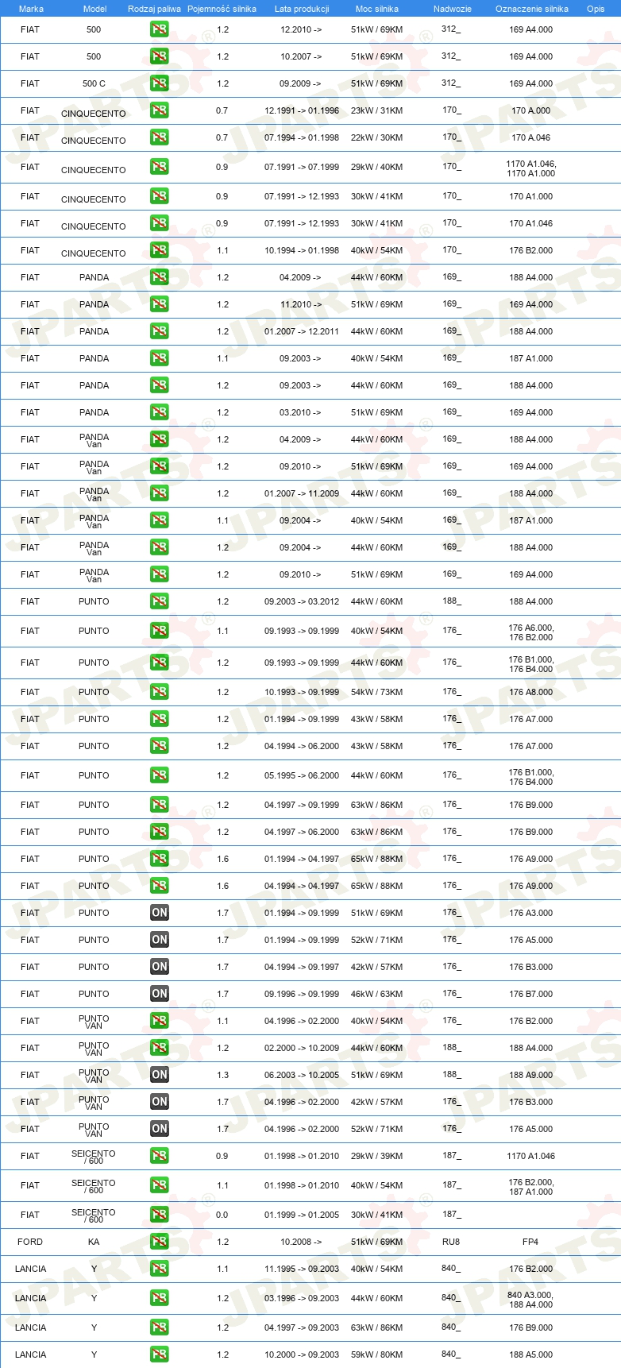Select the FP4 engine code cell
This screenshot has width=621, height=1368.
pos(530,1242)
